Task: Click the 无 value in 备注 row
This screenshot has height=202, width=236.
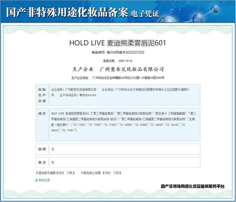Action: [x=53, y=162]
